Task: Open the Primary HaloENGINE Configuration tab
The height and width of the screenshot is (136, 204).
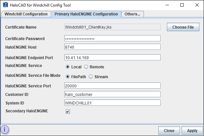Action: [86, 14]
